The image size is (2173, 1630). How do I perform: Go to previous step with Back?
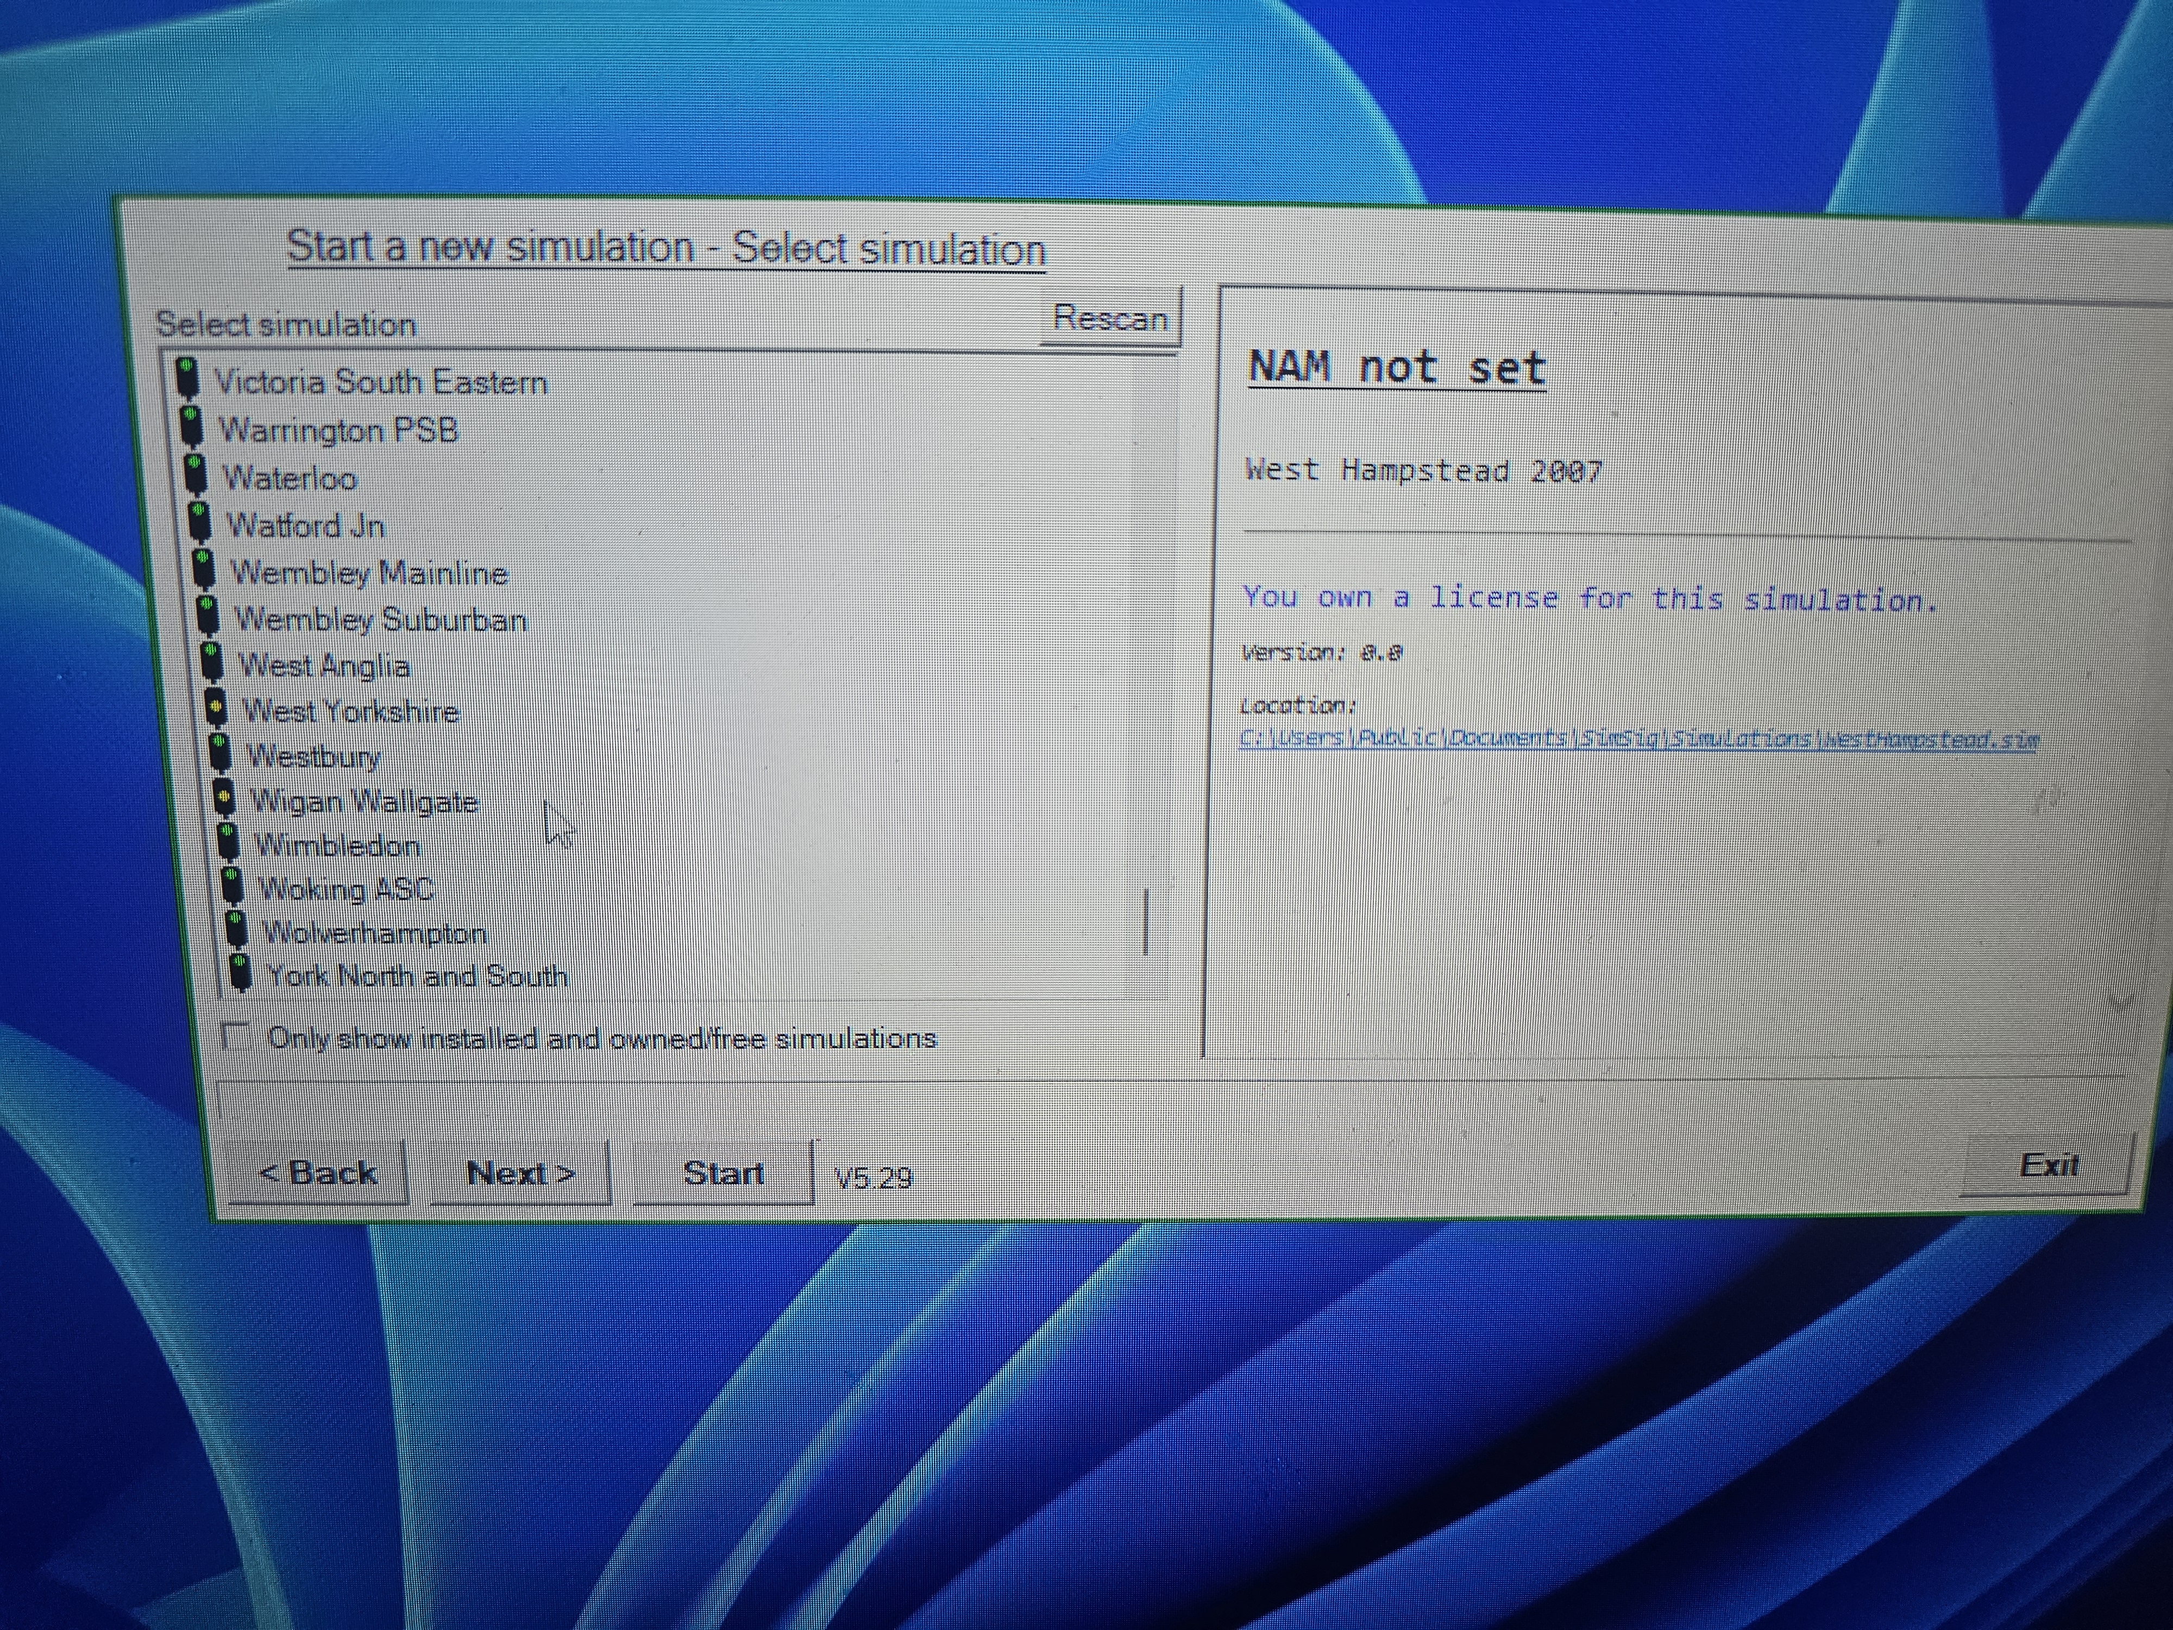(318, 1172)
